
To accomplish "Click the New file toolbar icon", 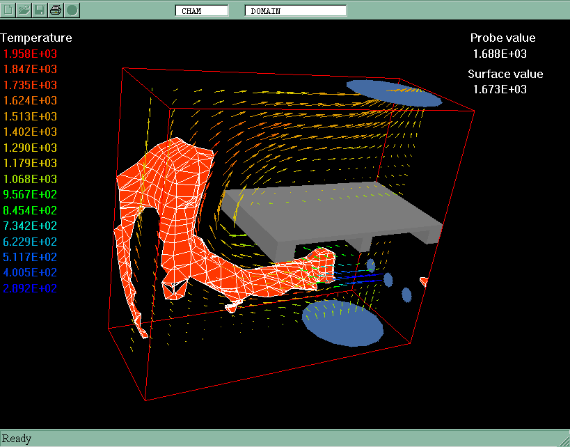I will pos(9,10).
